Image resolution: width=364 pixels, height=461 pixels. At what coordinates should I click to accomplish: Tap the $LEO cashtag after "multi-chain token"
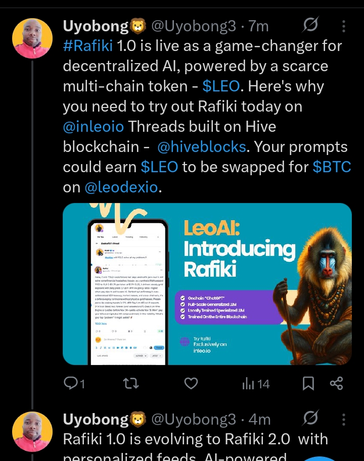coord(221,86)
